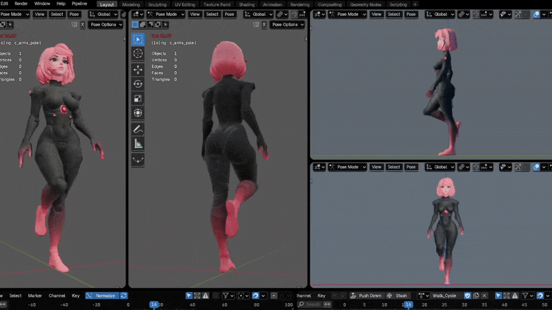Choose the Annotate pencil tool
The width and height of the screenshot is (552, 310).
coord(137,130)
